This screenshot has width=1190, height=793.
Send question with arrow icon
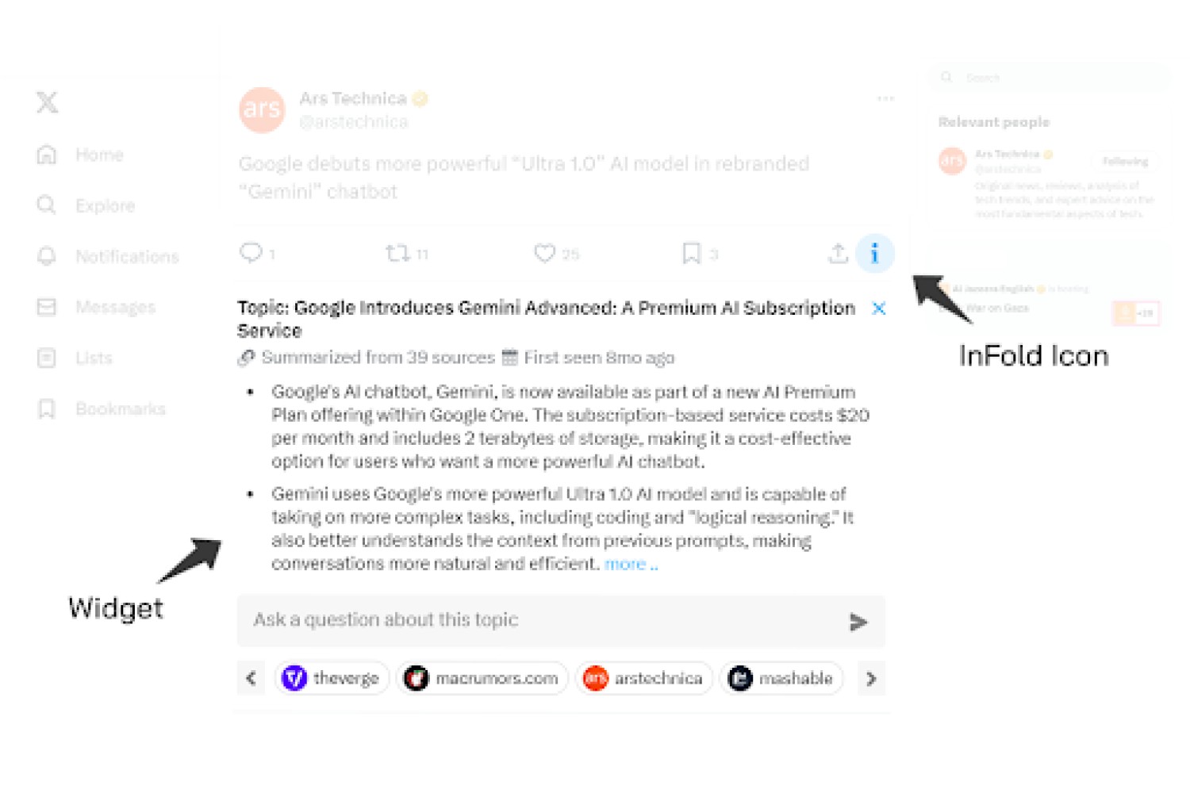(x=858, y=622)
